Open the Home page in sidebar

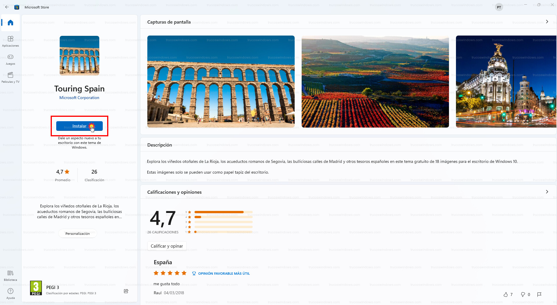point(10,23)
